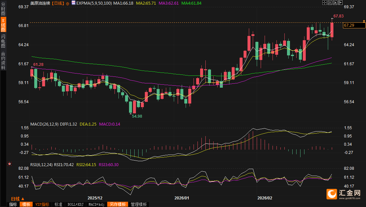Click the red target icon left of RSI
This screenshot has width=366, height=207.
pyautogui.click(x=10, y=164)
